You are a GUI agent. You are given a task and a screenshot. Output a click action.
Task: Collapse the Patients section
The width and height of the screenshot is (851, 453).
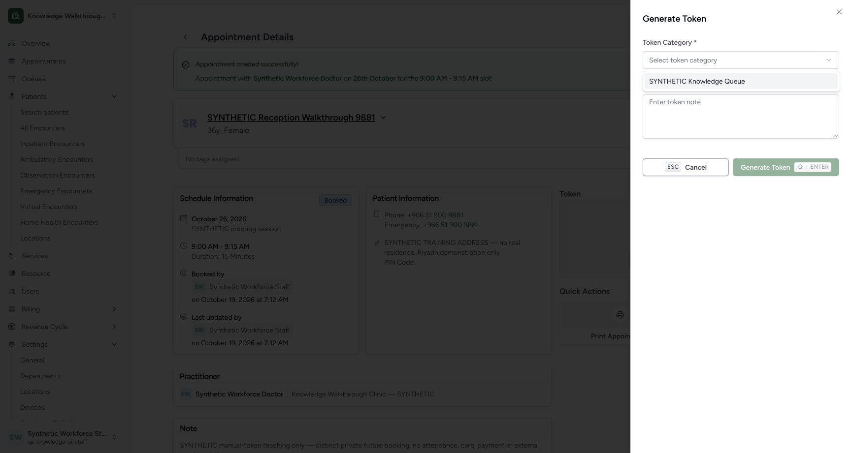(x=114, y=96)
